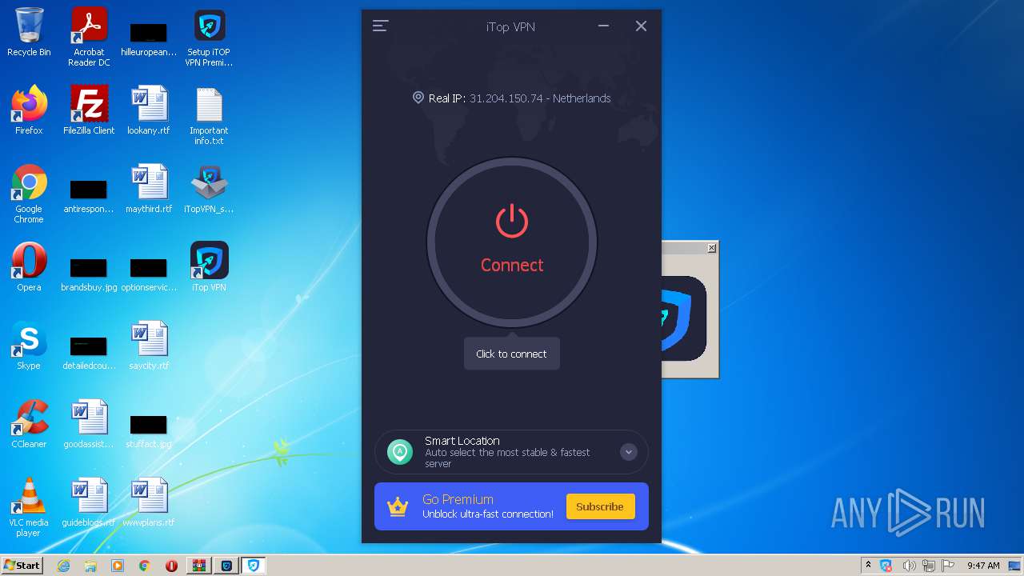Click the Real IP location marker icon
The image size is (1024, 576).
[x=418, y=98]
